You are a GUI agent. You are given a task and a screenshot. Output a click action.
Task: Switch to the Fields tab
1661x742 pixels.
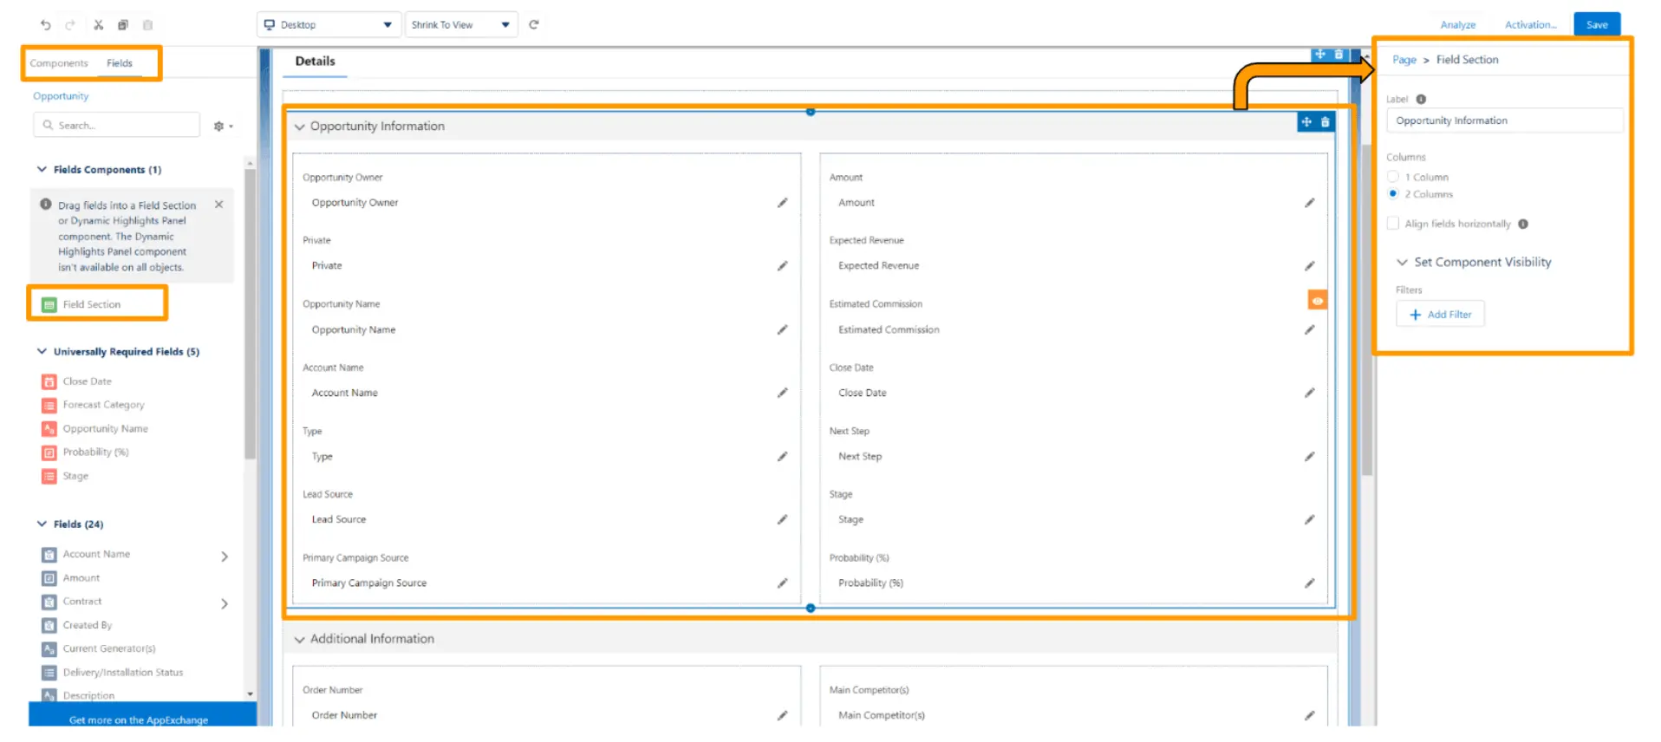pos(120,63)
